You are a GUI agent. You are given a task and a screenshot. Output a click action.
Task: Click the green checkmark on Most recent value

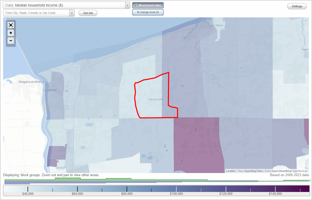point(136,5)
